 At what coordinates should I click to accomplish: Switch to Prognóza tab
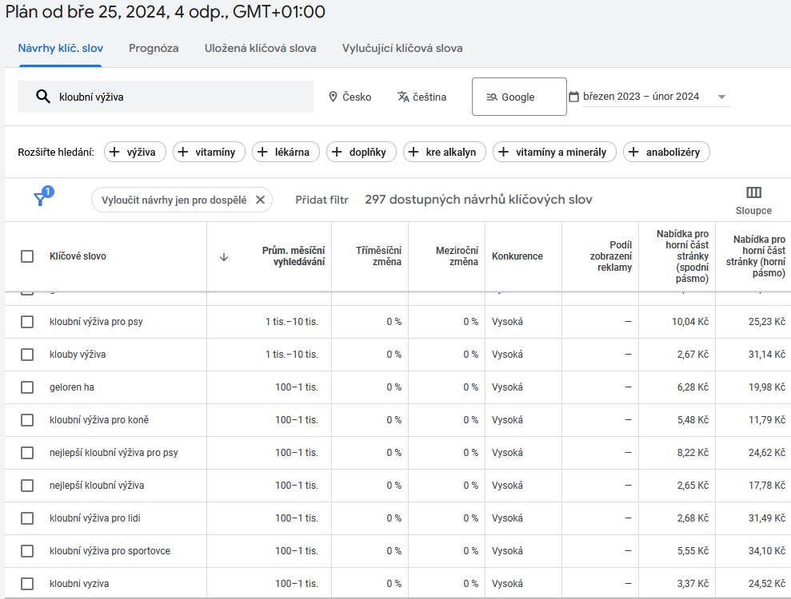coord(154,49)
